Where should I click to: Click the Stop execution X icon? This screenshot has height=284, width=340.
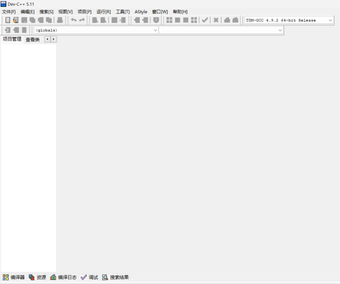point(216,20)
